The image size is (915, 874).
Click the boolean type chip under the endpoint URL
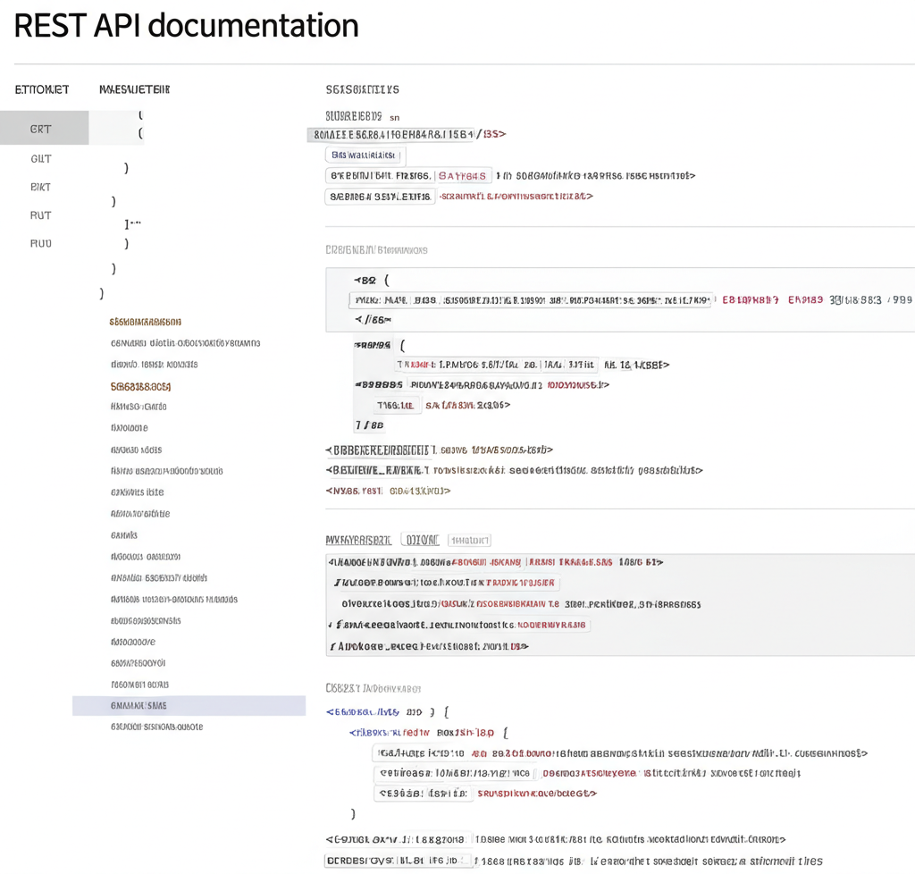click(x=365, y=155)
